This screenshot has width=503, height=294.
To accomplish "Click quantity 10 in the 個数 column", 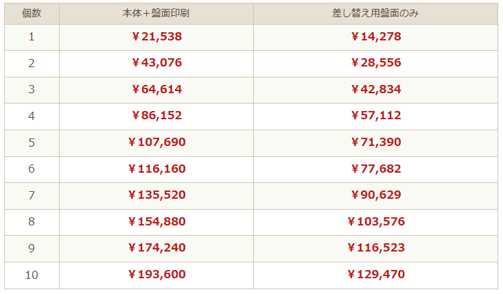I will point(32,275).
